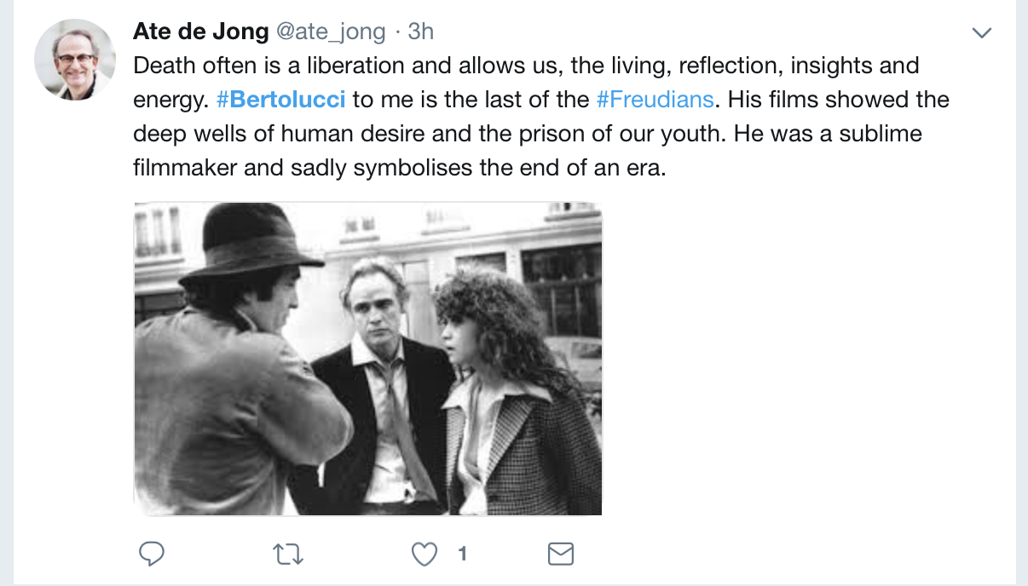This screenshot has height=586, width=1028.
Task: Like the tweet with the heart icon
Action: (424, 554)
